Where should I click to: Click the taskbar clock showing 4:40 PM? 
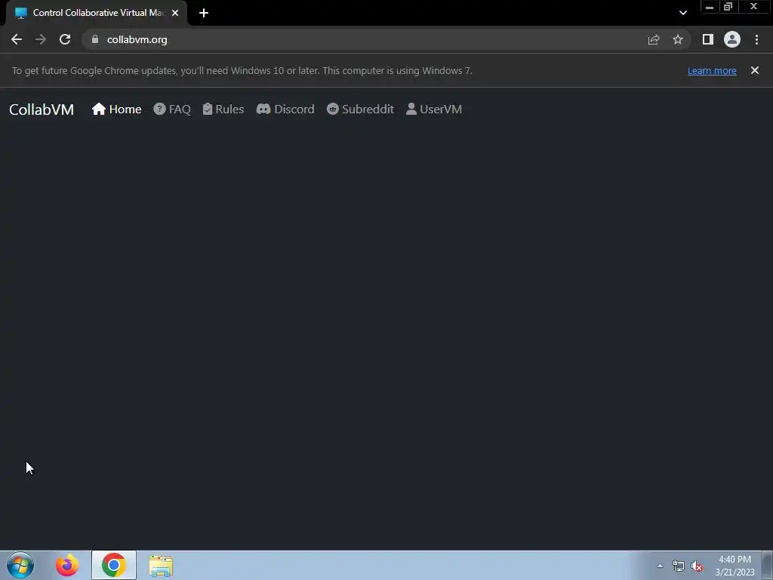[x=735, y=566]
